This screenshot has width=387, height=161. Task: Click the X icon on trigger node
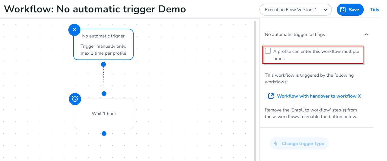tap(74, 30)
